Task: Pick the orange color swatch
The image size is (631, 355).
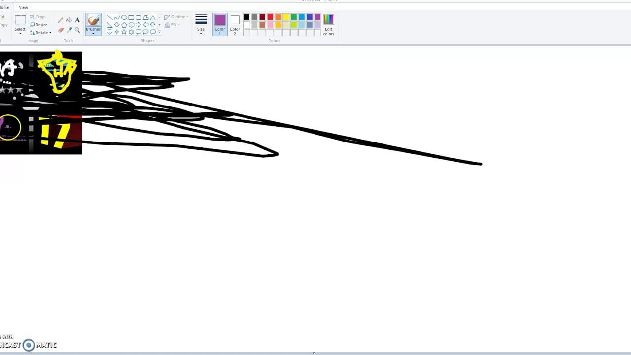Action: [x=278, y=17]
